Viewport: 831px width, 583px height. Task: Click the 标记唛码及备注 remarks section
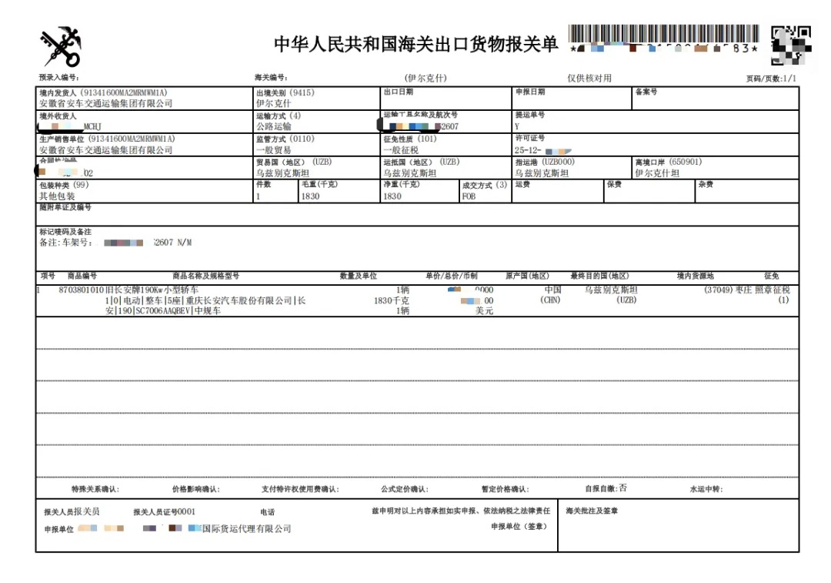[231, 243]
